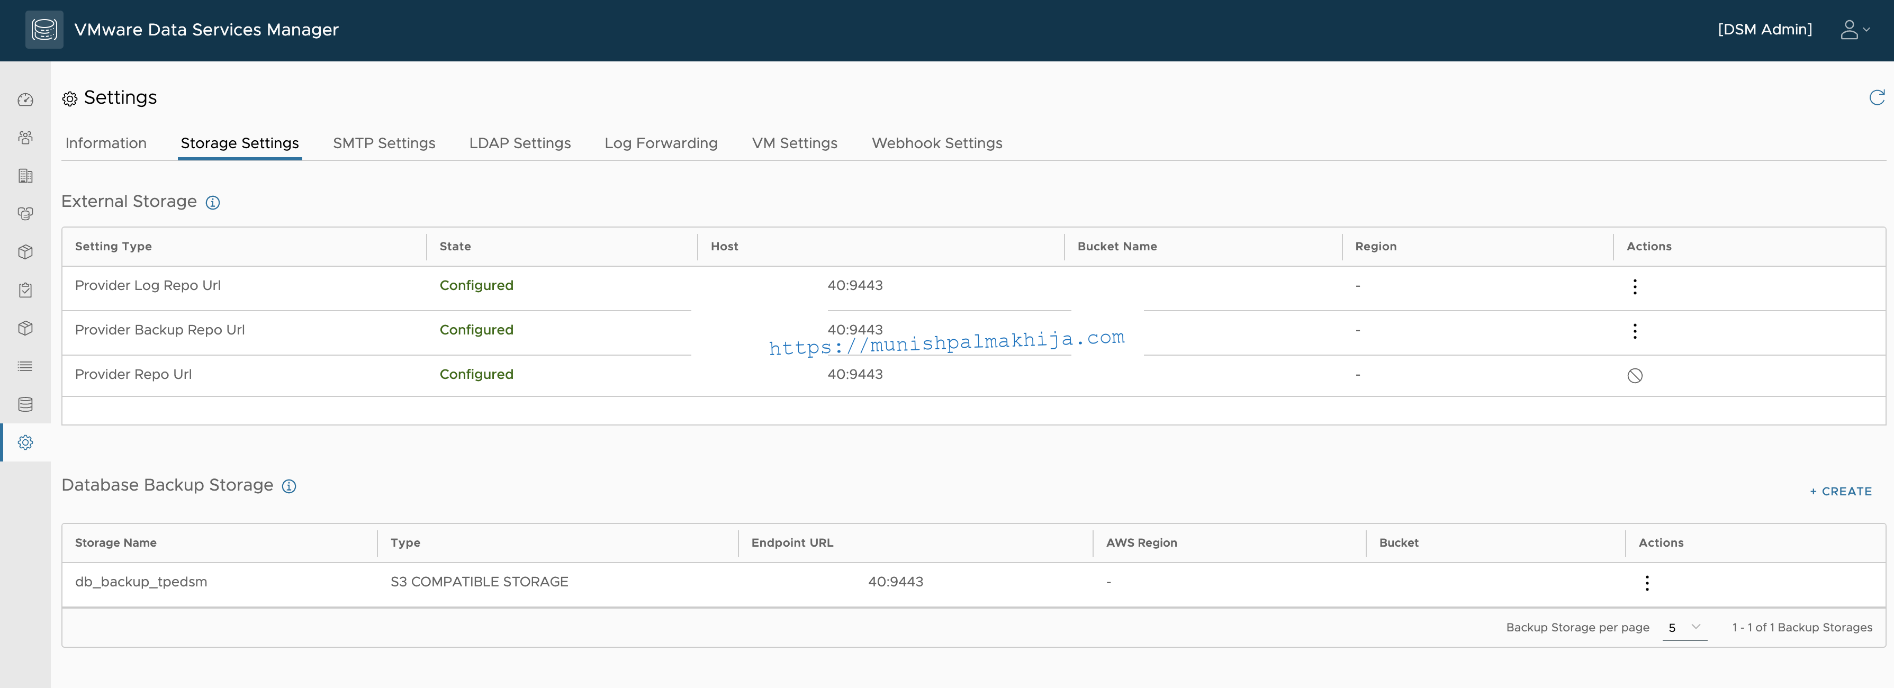Select the settings gear icon in sidebar
The height and width of the screenshot is (688, 1894).
tap(26, 442)
